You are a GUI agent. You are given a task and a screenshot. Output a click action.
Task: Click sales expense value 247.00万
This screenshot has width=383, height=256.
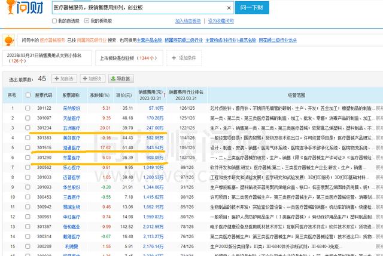pyautogui.click(x=155, y=128)
